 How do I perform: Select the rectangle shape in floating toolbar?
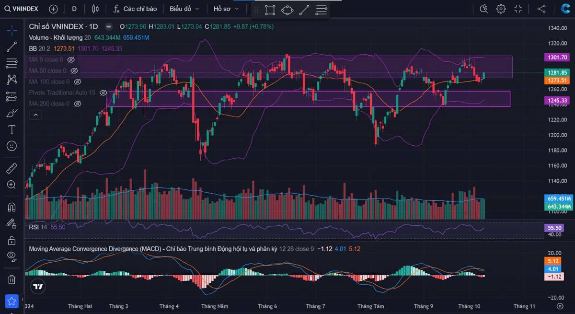(x=270, y=9)
